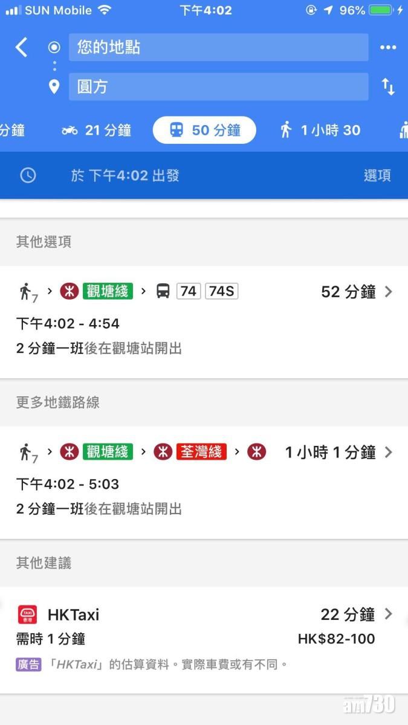Tap the bus 74S route badge
The width and height of the screenshot is (408, 725).
221,291
